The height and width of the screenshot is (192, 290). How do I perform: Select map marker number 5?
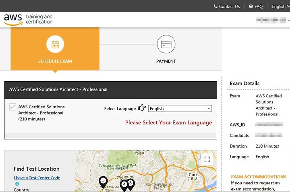[x=103, y=182]
